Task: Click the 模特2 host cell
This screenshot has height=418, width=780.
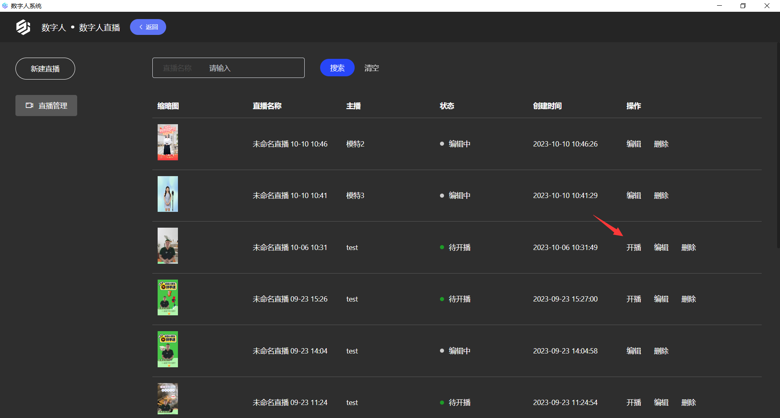Action: [355, 144]
